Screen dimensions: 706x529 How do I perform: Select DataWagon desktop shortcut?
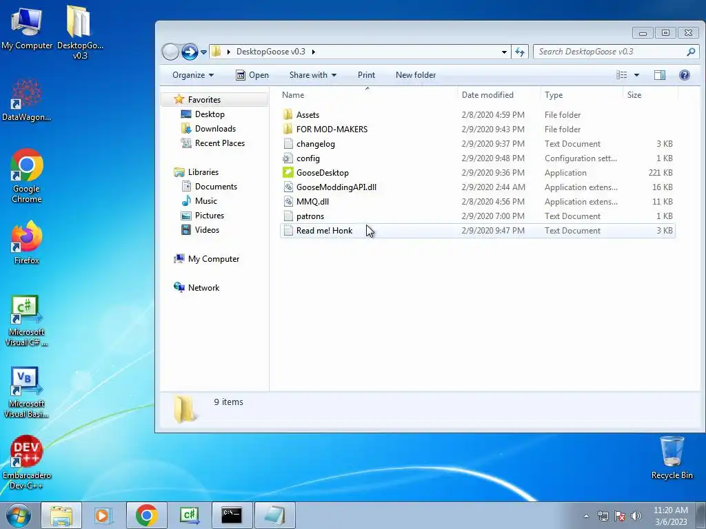pyautogui.click(x=27, y=100)
